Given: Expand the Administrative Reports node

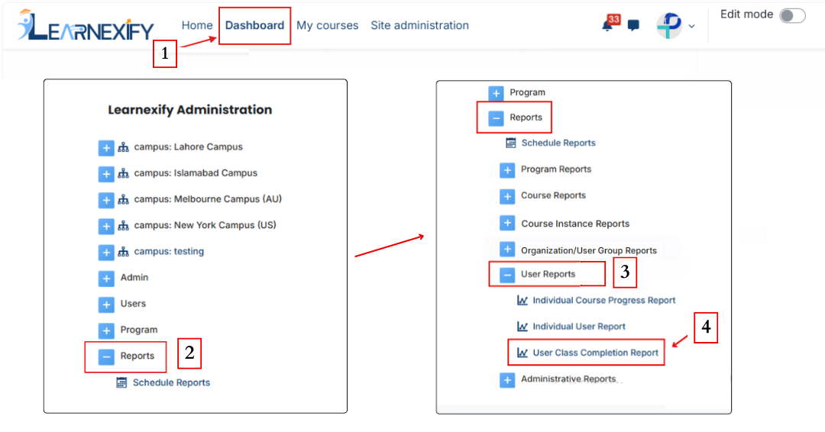Looking at the screenshot, I should 507,380.
